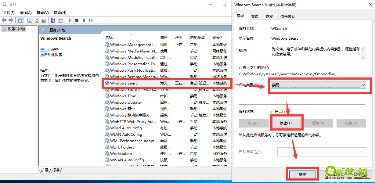Click the stop service square icon

coord(77,20)
